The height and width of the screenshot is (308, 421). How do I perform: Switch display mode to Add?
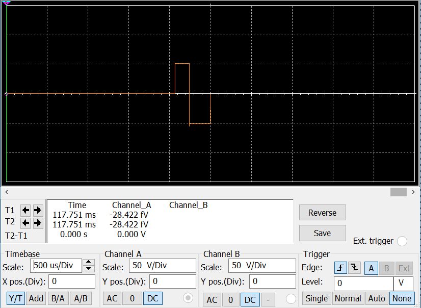click(36, 299)
